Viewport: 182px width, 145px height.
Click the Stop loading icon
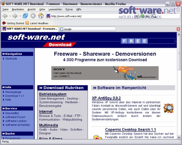click(33, 16)
